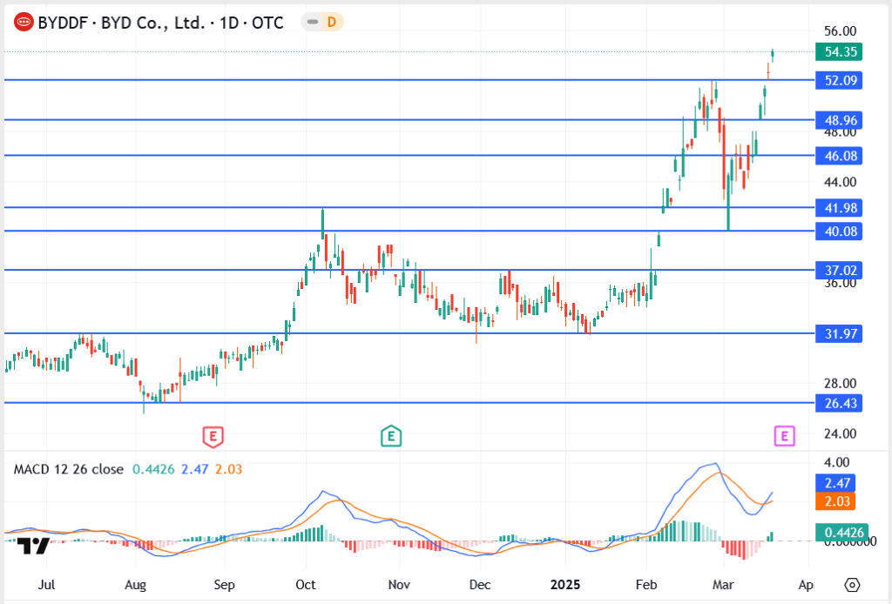Click the blue price level label 52.09

(840, 80)
